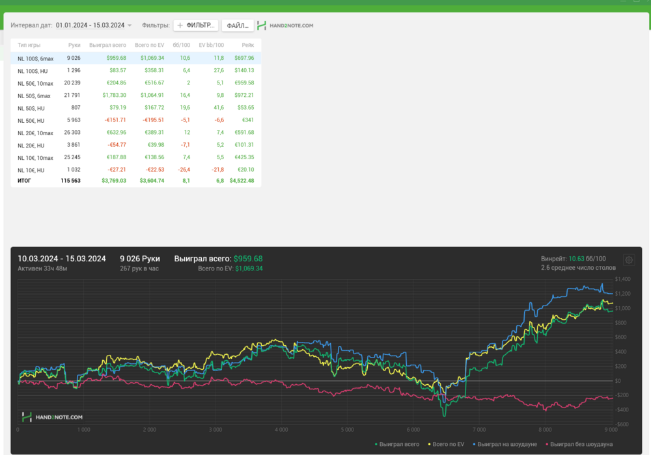Select the NL 10€, 10max row
The height and width of the screenshot is (455, 651).
tap(136, 157)
